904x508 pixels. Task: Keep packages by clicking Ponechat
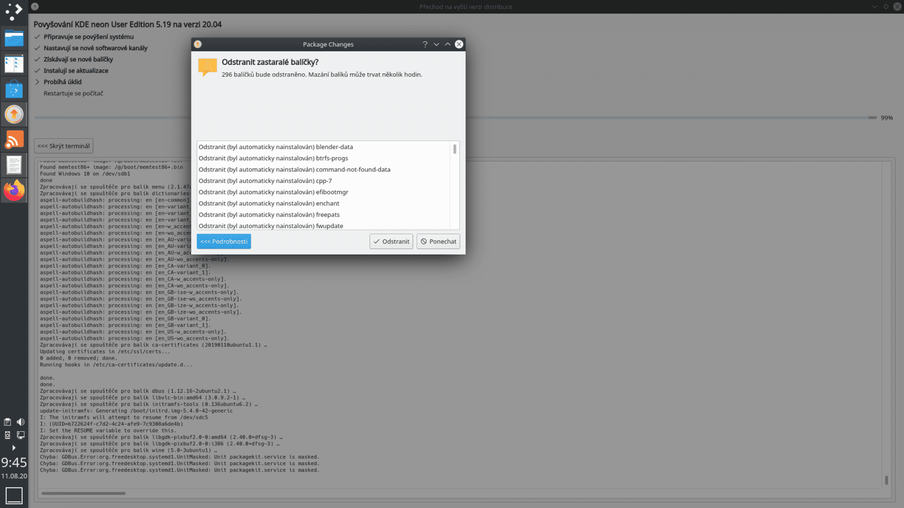(438, 241)
